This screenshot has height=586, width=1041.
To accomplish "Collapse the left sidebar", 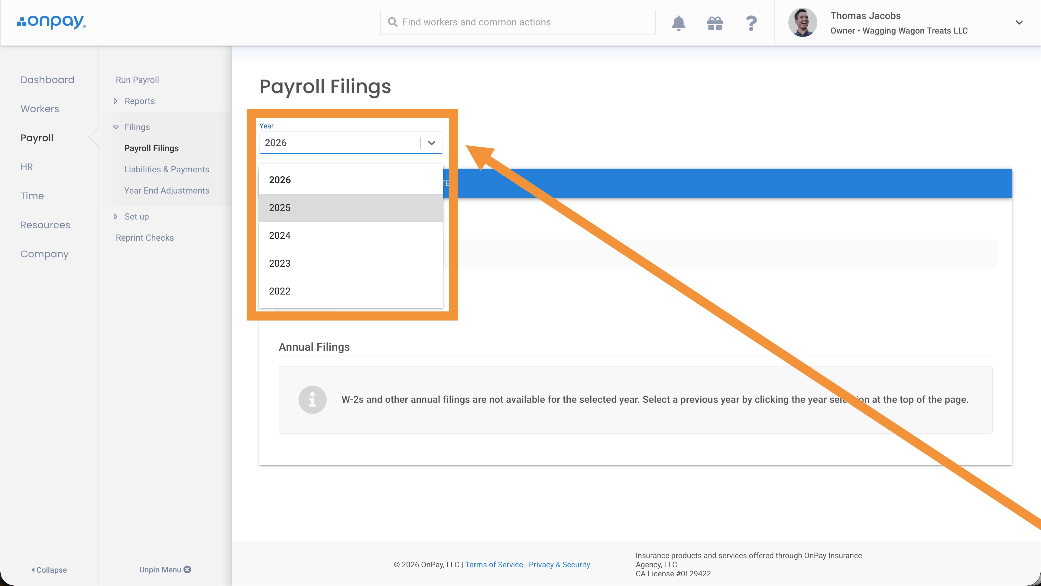I will (49, 570).
